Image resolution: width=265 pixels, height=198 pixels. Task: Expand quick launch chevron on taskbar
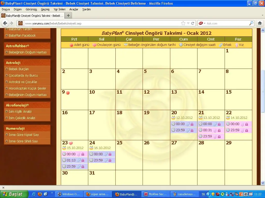tap(52, 193)
